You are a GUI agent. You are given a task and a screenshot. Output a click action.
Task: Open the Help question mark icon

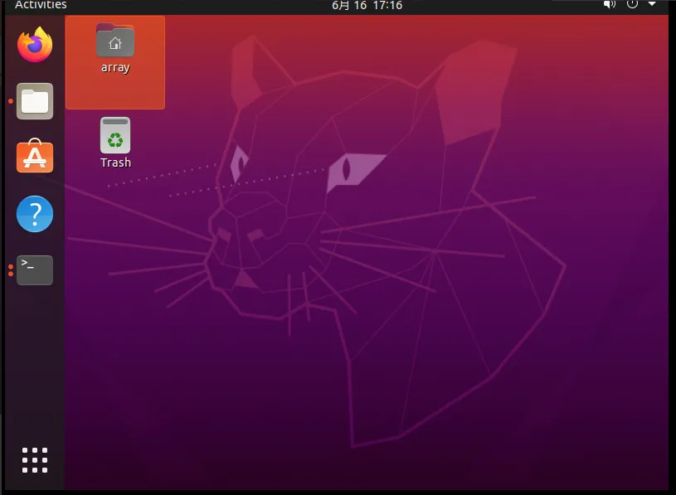[x=35, y=214]
